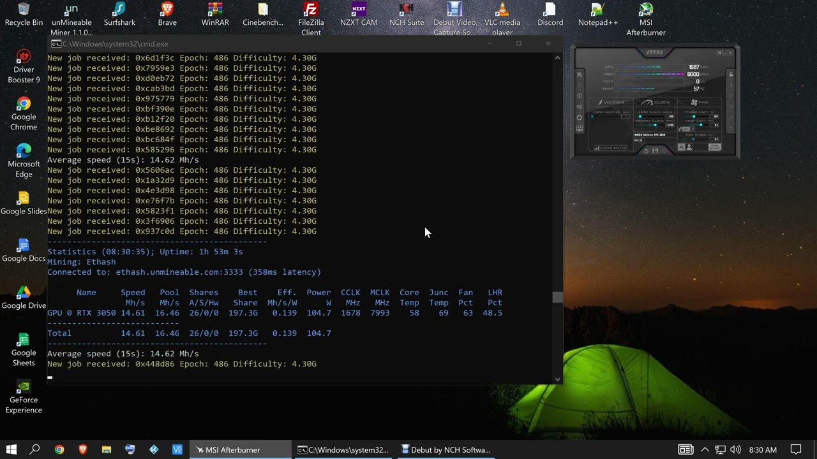Image resolution: width=817 pixels, height=459 pixels.
Task: Click Memory Clock value input box
Action: 670,125
